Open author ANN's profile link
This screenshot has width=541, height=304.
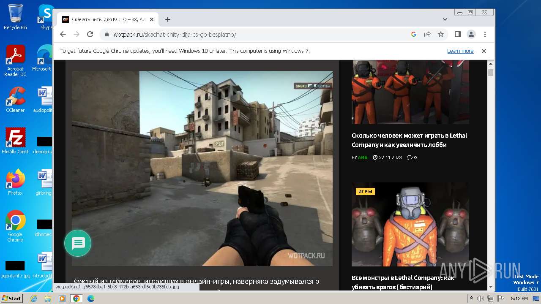pyautogui.click(x=363, y=157)
